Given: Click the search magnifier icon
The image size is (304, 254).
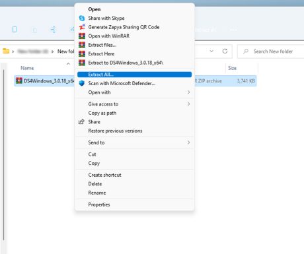Looking at the screenshot, I should click(246, 51).
